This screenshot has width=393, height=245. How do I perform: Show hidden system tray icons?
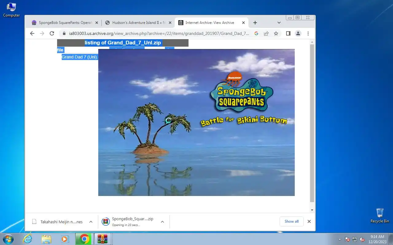pyautogui.click(x=340, y=239)
